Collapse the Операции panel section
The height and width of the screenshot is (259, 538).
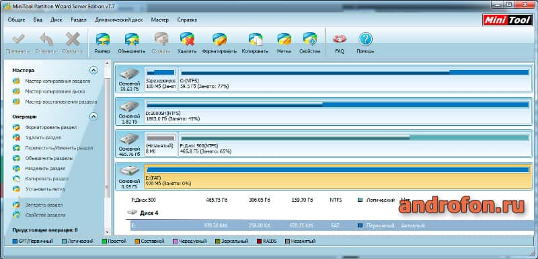tap(93, 116)
